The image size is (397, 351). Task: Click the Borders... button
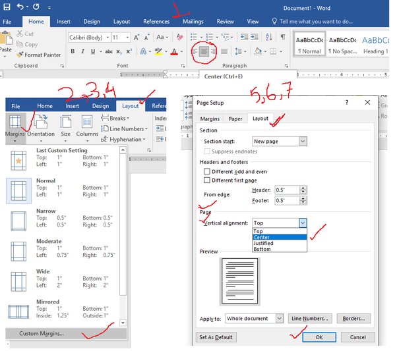[x=353, y=318]
